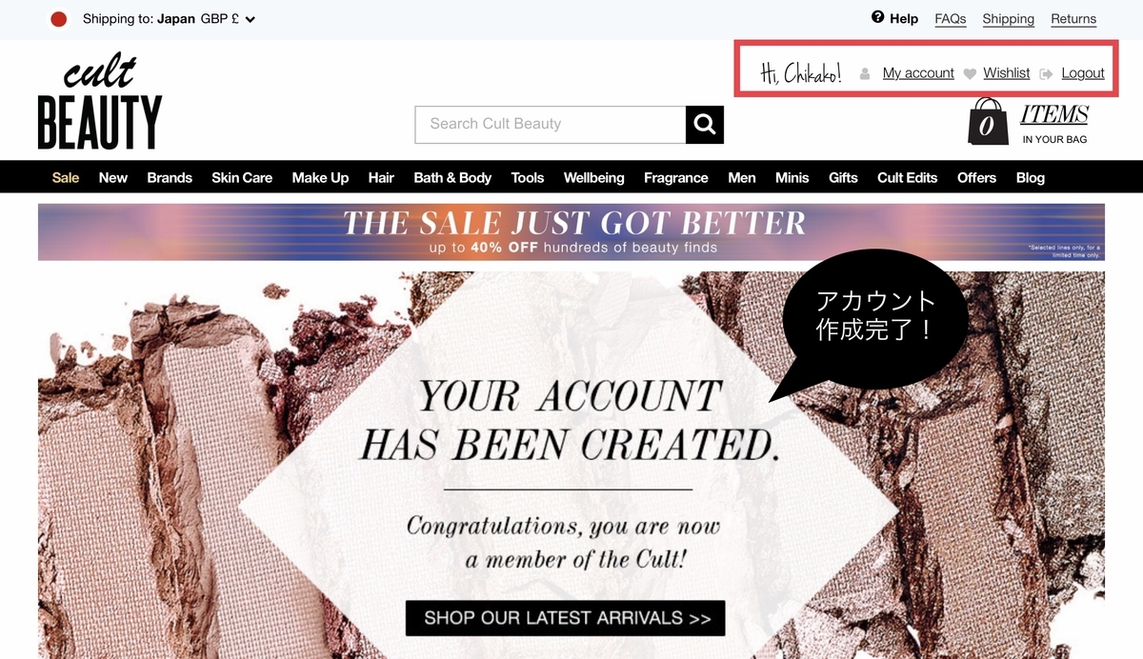Click the Japan flag icon
1143x659 pixels.
click(59, 19)
